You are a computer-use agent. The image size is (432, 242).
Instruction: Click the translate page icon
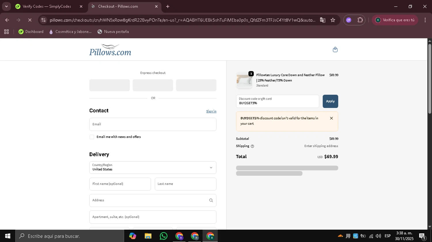(x=323, y=20)
